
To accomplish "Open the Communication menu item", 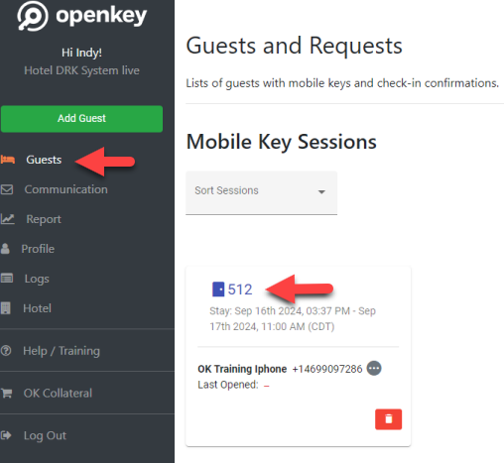I will pos(66,189).
